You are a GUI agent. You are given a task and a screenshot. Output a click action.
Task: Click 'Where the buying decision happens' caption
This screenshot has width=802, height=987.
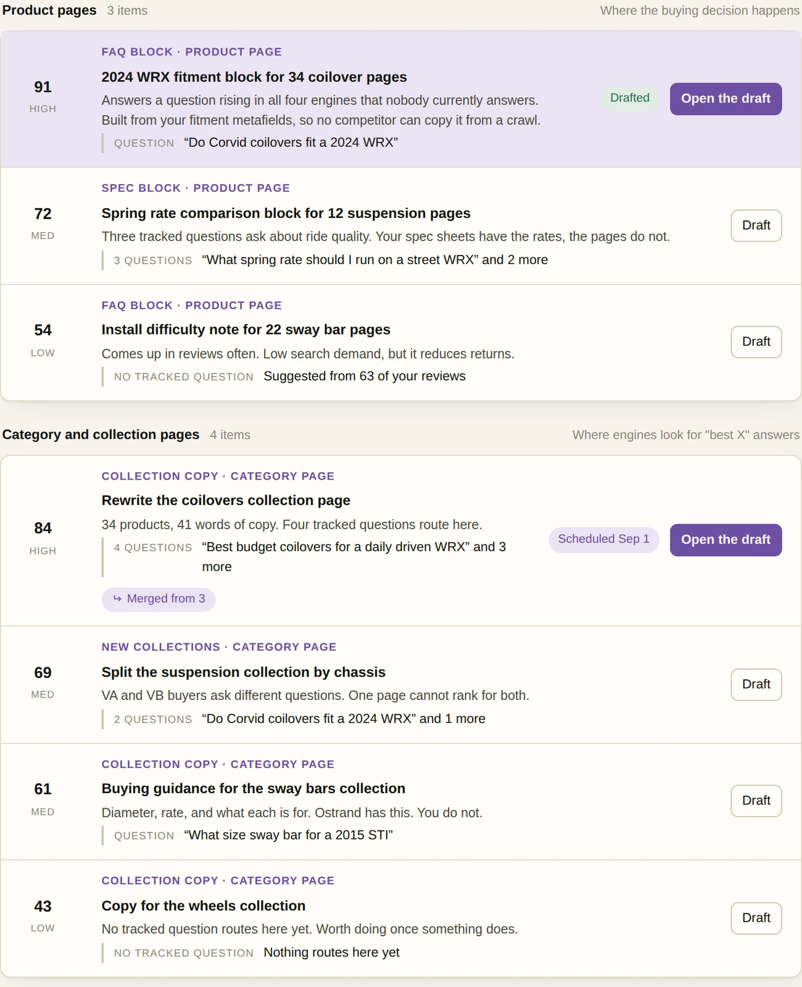[x=700, y=10]
